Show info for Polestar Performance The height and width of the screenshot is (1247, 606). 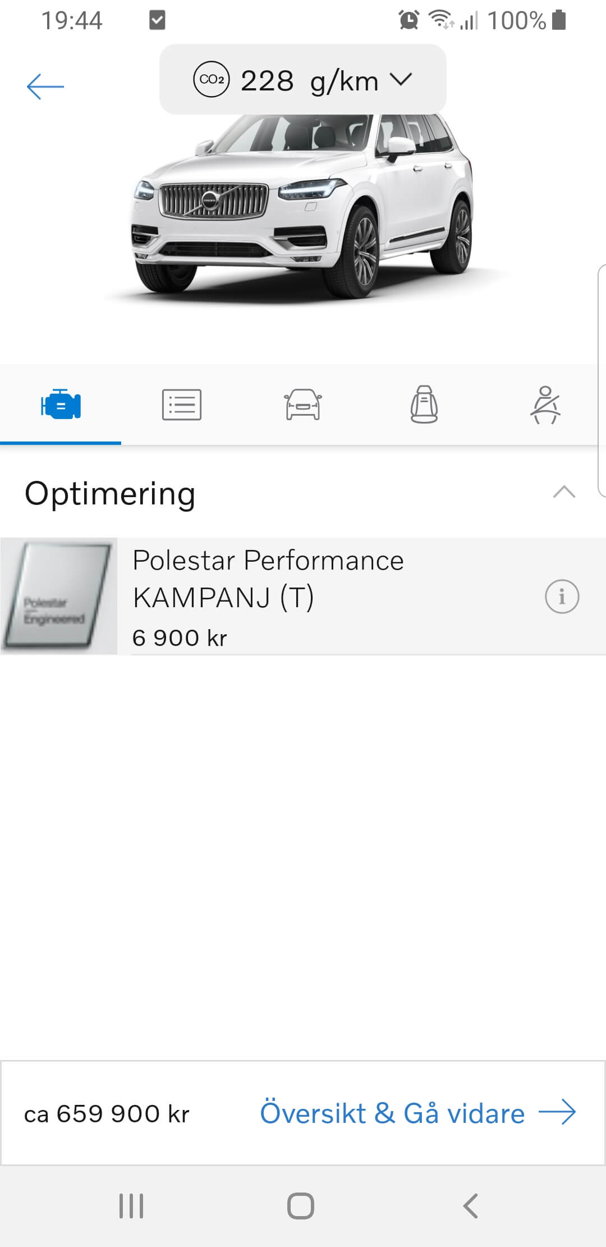[562, 597]
